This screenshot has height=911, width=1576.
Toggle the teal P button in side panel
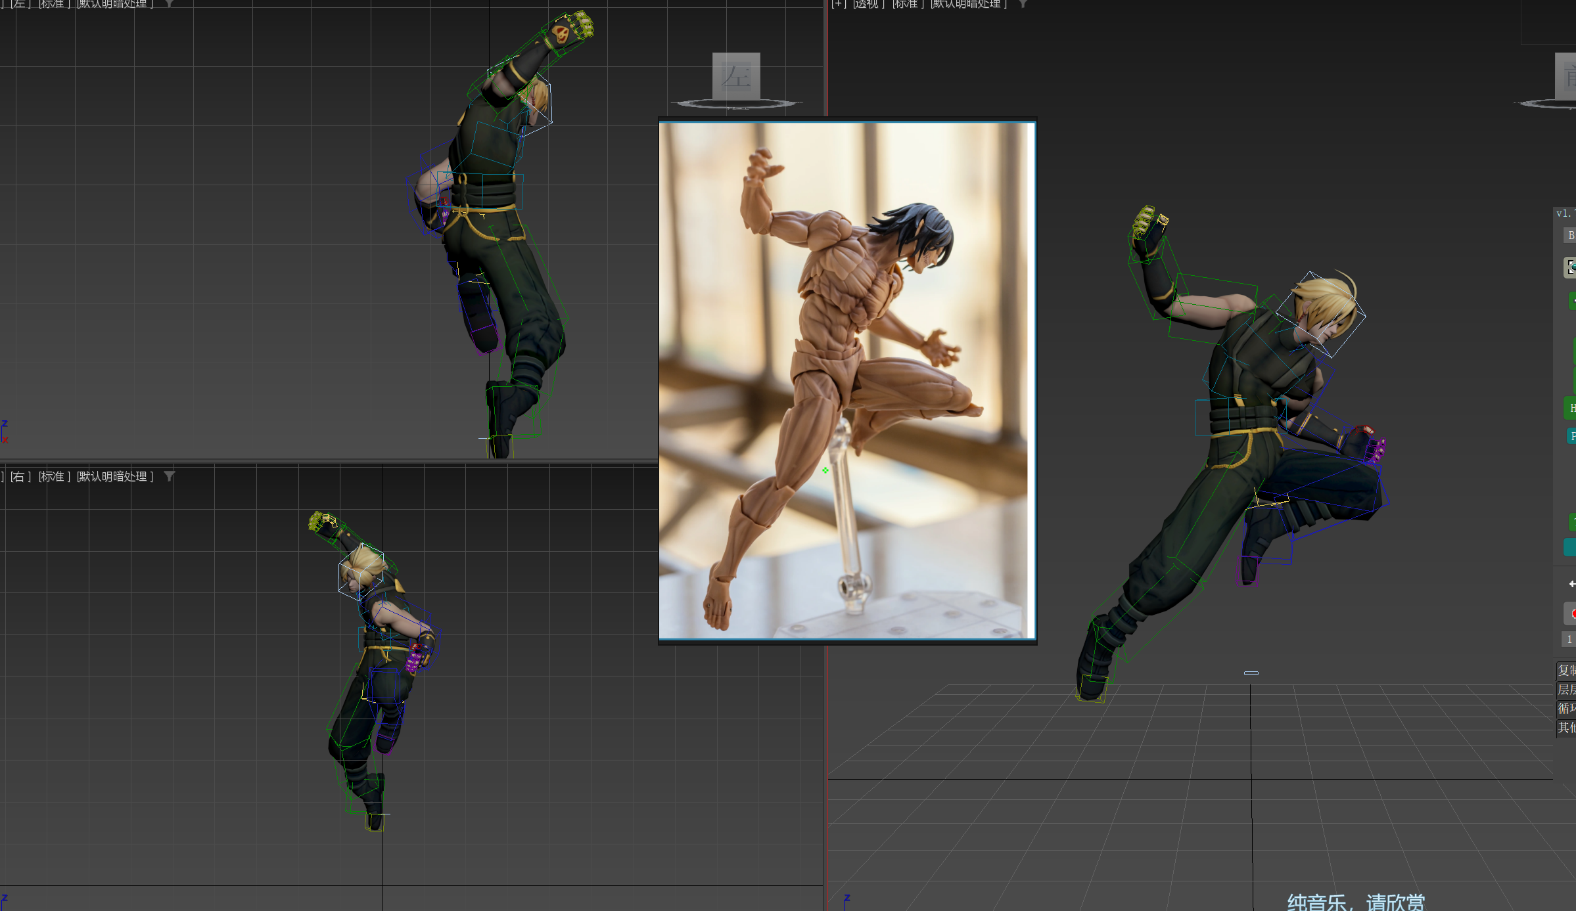(1571, 436)
